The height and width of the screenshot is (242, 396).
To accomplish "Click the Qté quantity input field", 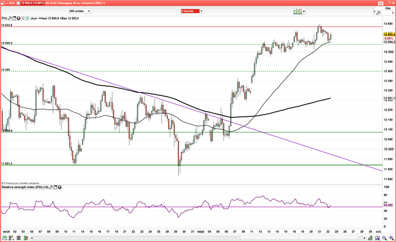I will pyautogui.click(x=388, y=13).
